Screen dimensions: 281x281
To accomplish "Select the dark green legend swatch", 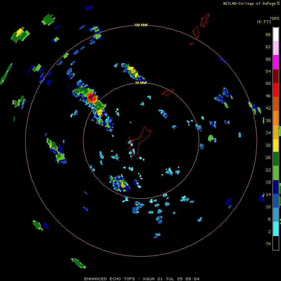I will [276, 159].
